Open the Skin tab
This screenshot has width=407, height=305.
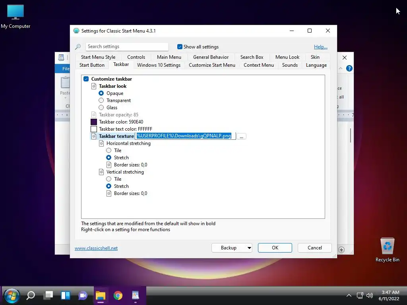coord(315,57)
